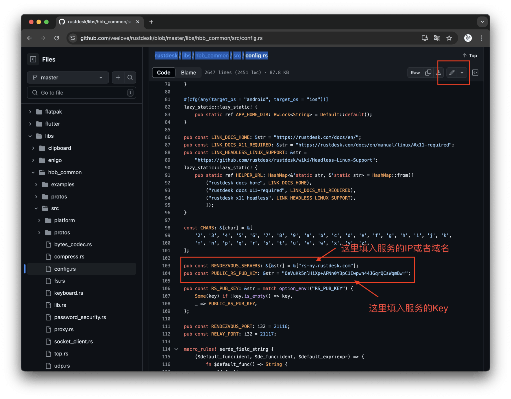Open the master branch dropdown
Viewport: 511px width, 399px height.
pos(67,77)
